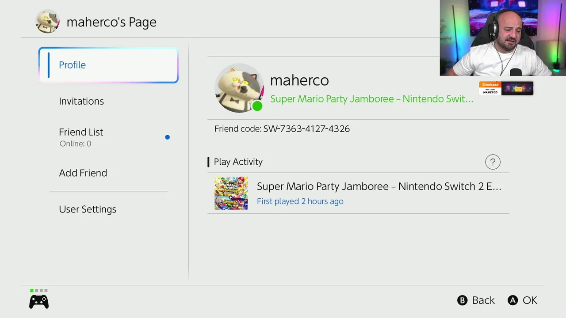Click the Back label in footer
The width and height of the screenshot is (566, 318).
483,300
